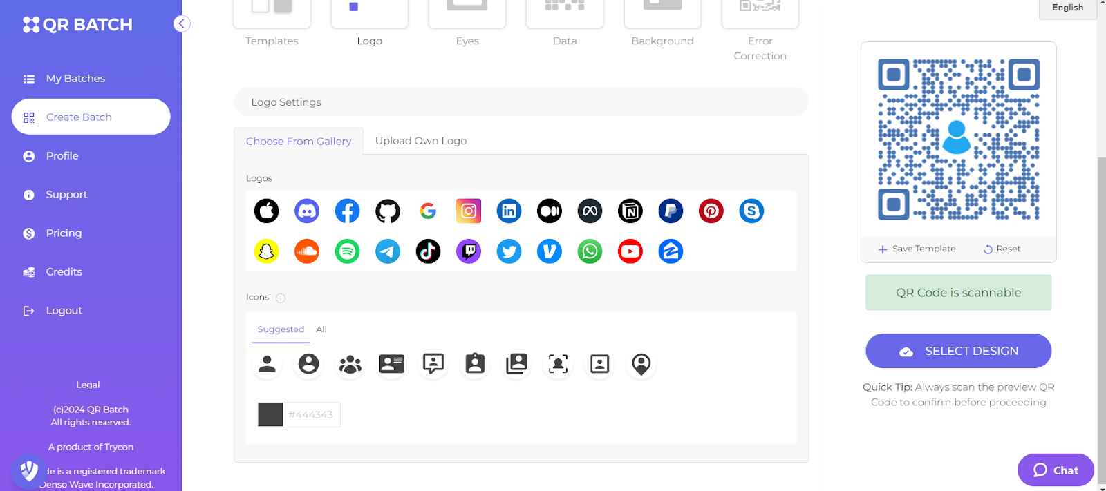The image size is (1106, 491).
Task: Click Save Template
Action: (x=917, y=249)
